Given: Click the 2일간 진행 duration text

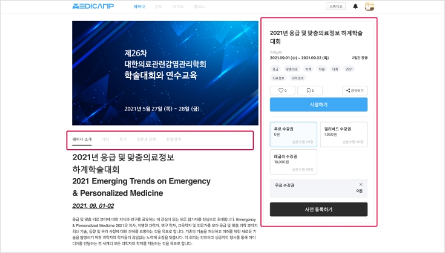Looking at the screenshot, I should [360, 58].
